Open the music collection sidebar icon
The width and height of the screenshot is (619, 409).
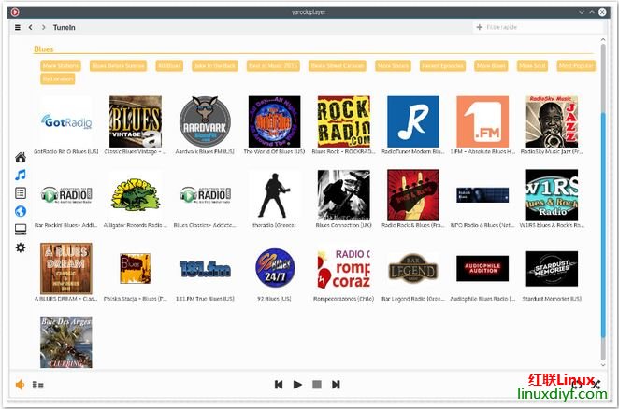(x=21, y=175)
